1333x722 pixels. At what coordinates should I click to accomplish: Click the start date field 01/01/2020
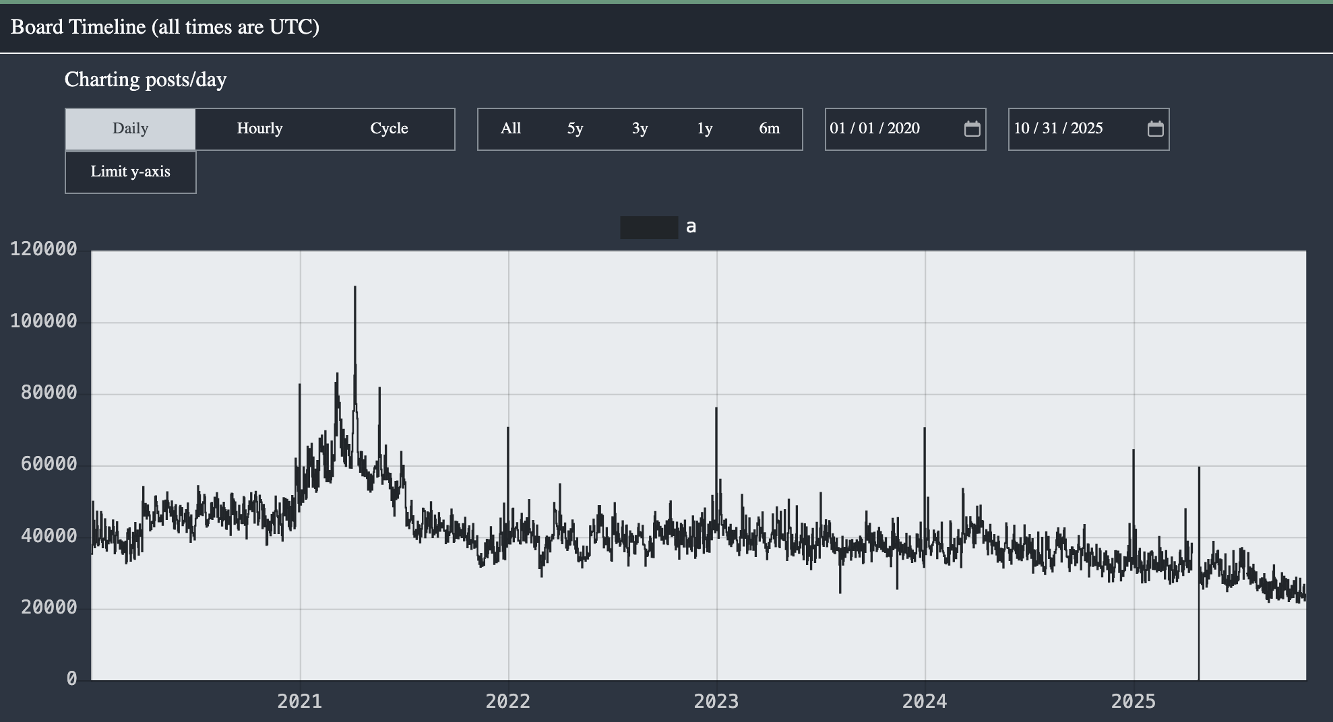(x=906, y=129)
